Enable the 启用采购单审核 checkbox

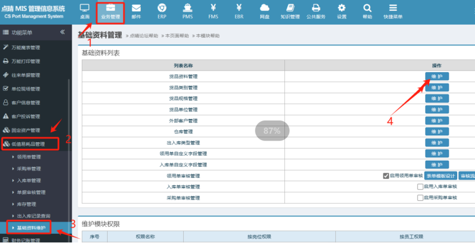[420, 198]
